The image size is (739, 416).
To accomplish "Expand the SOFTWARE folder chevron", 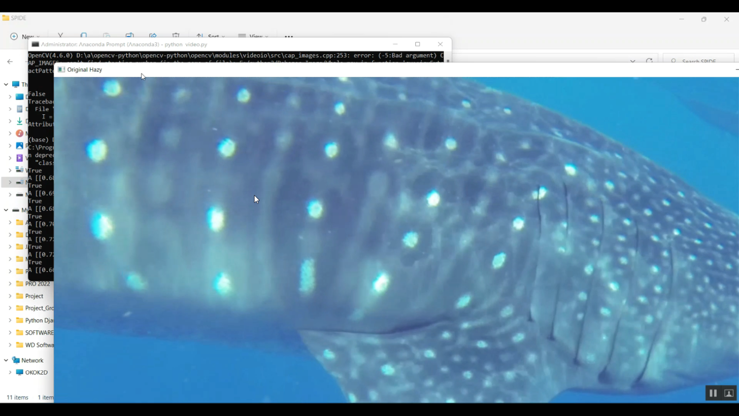I will tap(10, 333).
